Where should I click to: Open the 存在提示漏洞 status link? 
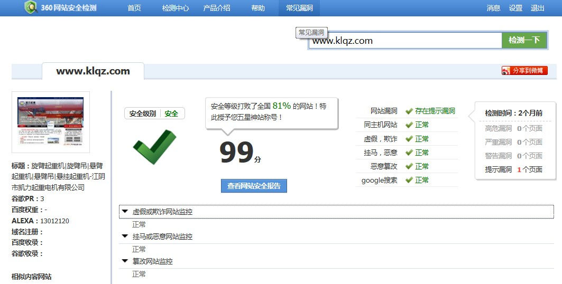coord(435,111)
